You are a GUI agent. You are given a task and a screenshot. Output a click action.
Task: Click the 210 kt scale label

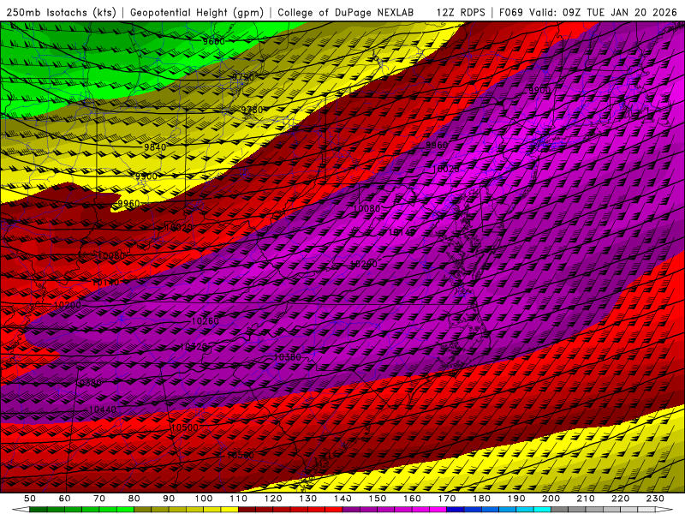586,499
